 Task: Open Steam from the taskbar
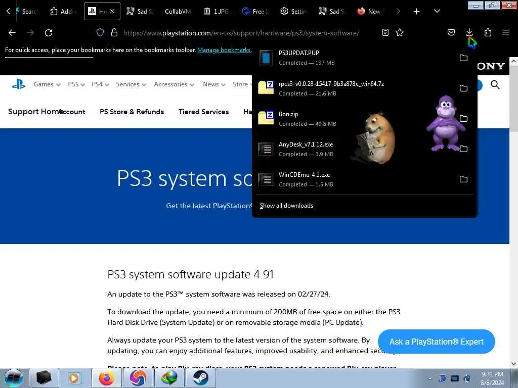(x=200, y=378)
